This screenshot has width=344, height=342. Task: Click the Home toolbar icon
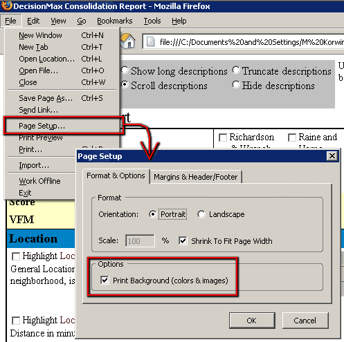127,41
